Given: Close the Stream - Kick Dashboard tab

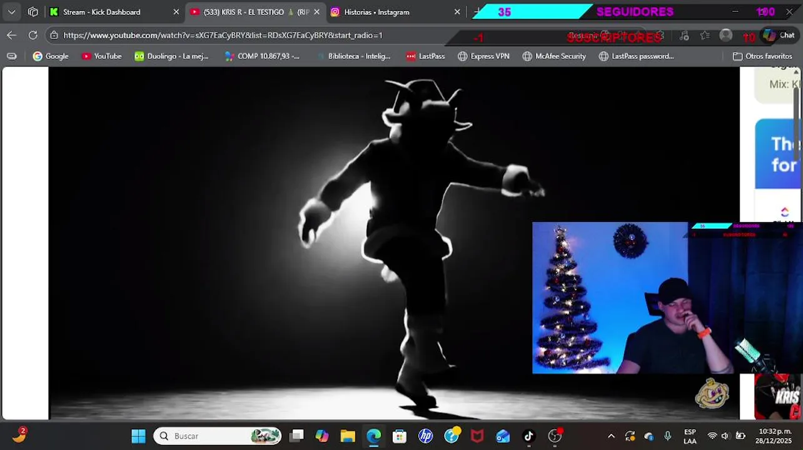Looking at the screenshot, I should [176, 12].
